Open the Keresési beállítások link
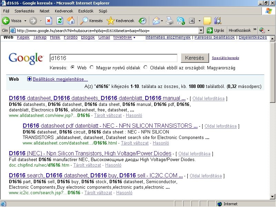This screenshot has width=276, height=207. 215,37
